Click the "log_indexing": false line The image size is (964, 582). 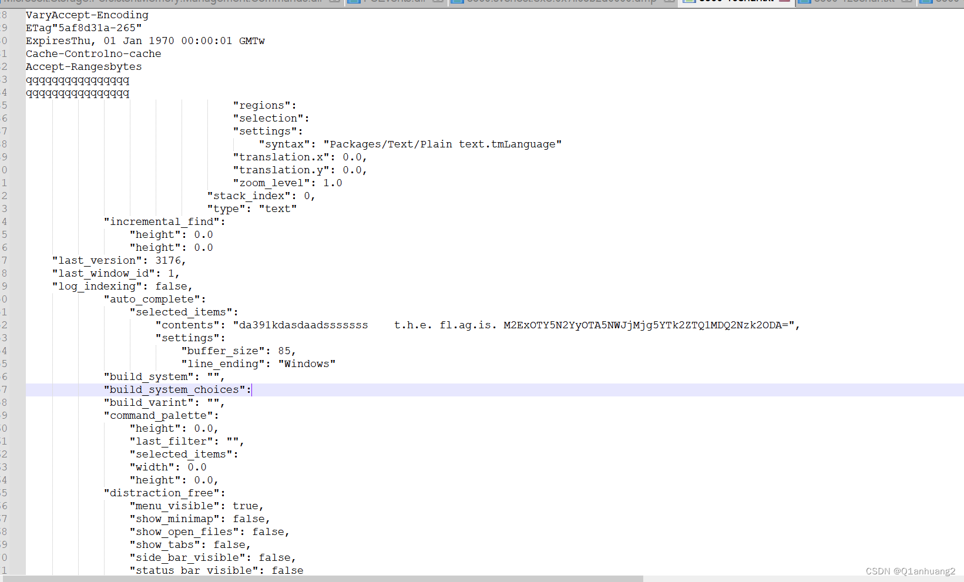122,287
